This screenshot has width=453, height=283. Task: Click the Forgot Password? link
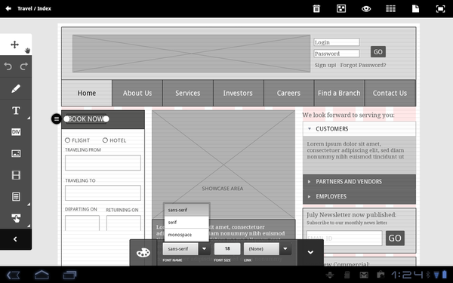click(x=363, y=65)
